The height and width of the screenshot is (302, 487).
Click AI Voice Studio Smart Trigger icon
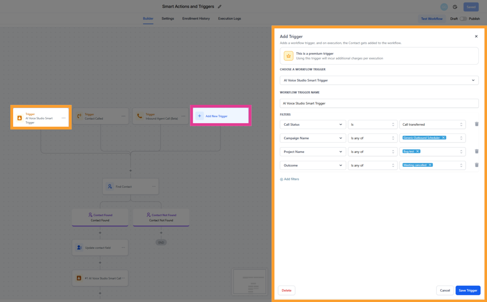click(x=20, y=118)
